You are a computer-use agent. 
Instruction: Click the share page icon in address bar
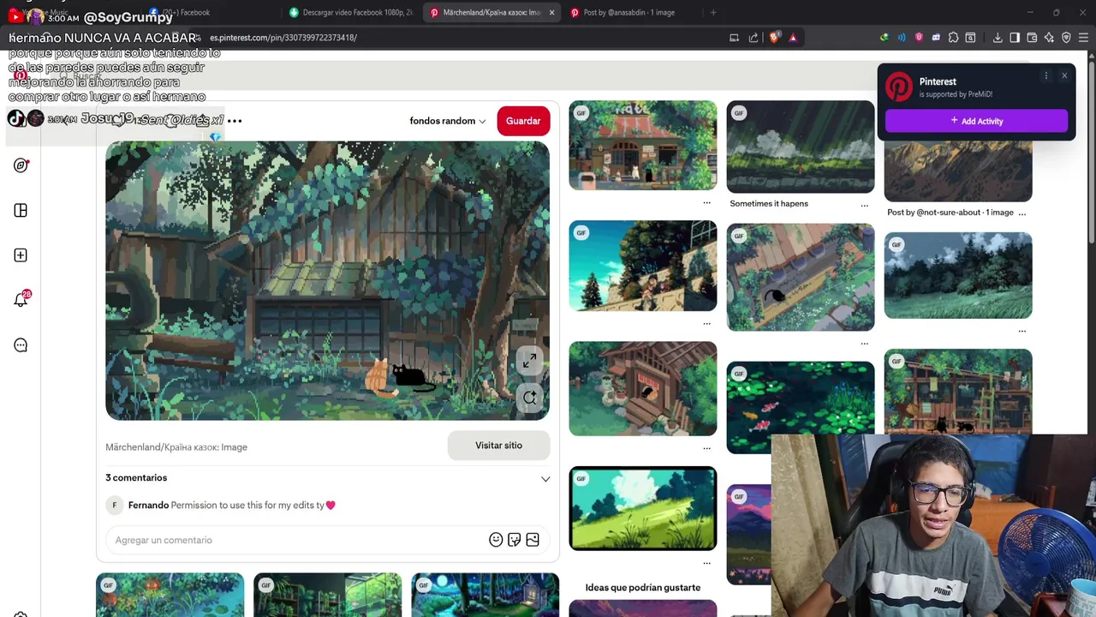(753, 38)
